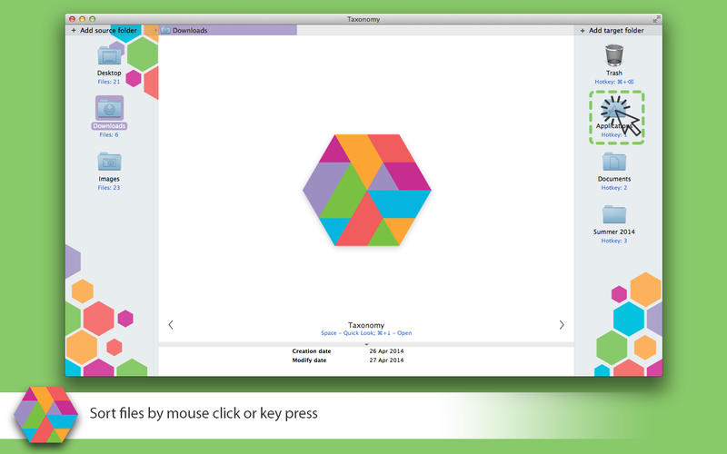Click the 'Files: 23' text under Images

109,188
